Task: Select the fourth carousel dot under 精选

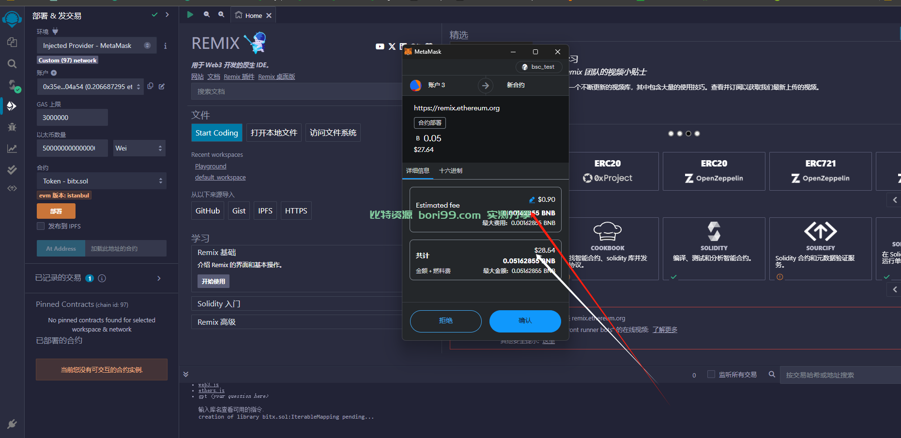Action: tap(697, 134)
